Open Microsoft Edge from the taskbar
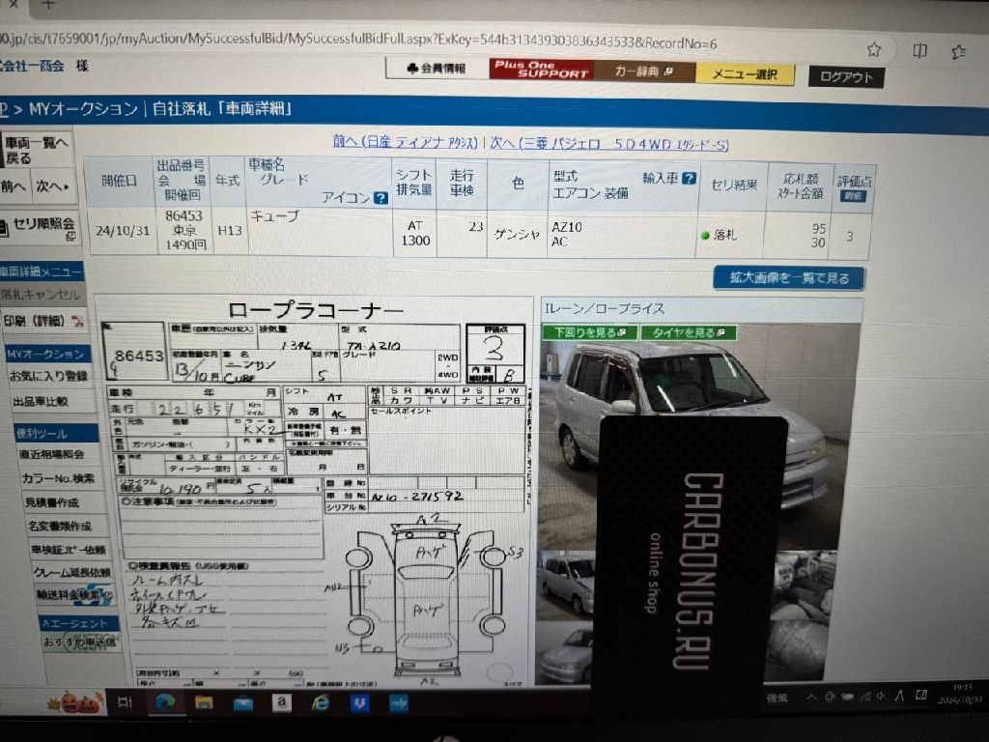989x742 pixels. 165,701
